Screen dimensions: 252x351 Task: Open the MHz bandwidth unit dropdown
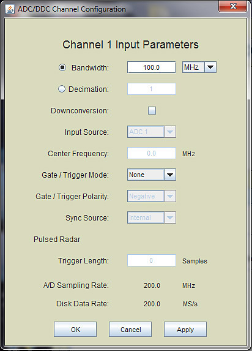pos(199,67)
